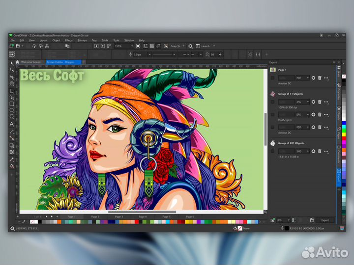Select the Ellipse tool
This screenshot has width=354, height=265.
pyautogui.click(x=12, y=110)
